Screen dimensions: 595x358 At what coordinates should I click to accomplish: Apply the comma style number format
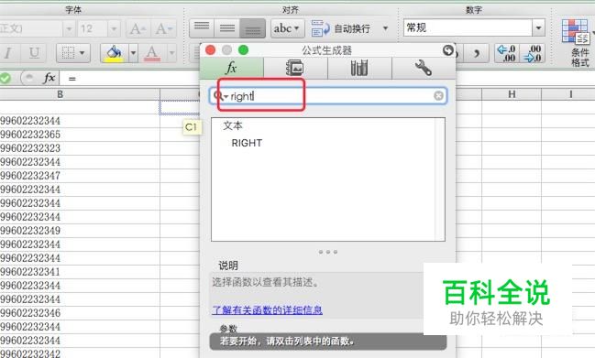[476, 53]
